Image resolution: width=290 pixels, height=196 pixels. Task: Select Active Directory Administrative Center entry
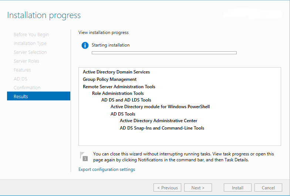click(x=158, y=121)
